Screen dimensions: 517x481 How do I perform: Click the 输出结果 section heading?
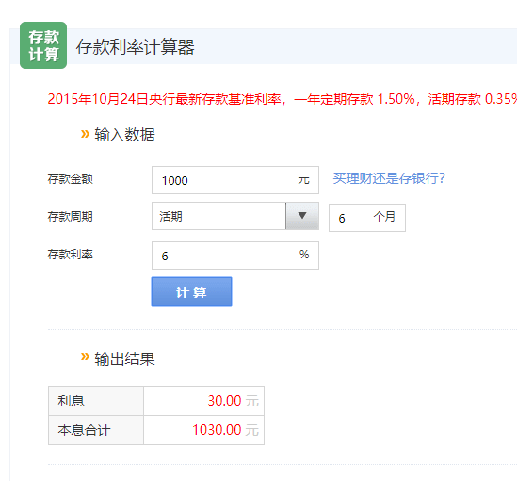pyautogui.click(x=124, y=358)
